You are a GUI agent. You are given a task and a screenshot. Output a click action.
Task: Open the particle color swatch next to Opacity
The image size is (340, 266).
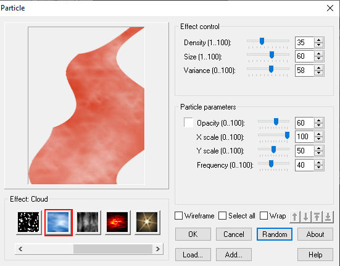(188, 122)
